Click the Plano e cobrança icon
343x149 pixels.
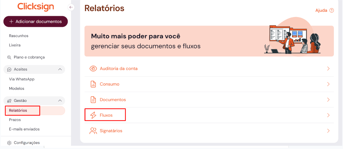[9, 57]
